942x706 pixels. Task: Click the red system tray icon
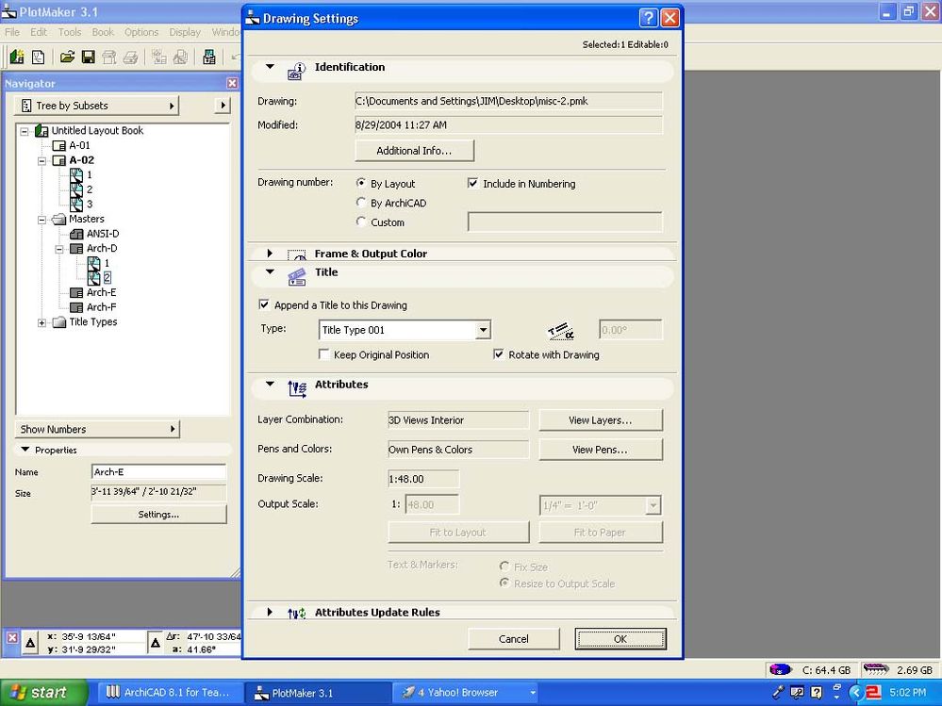coord(873,693)
